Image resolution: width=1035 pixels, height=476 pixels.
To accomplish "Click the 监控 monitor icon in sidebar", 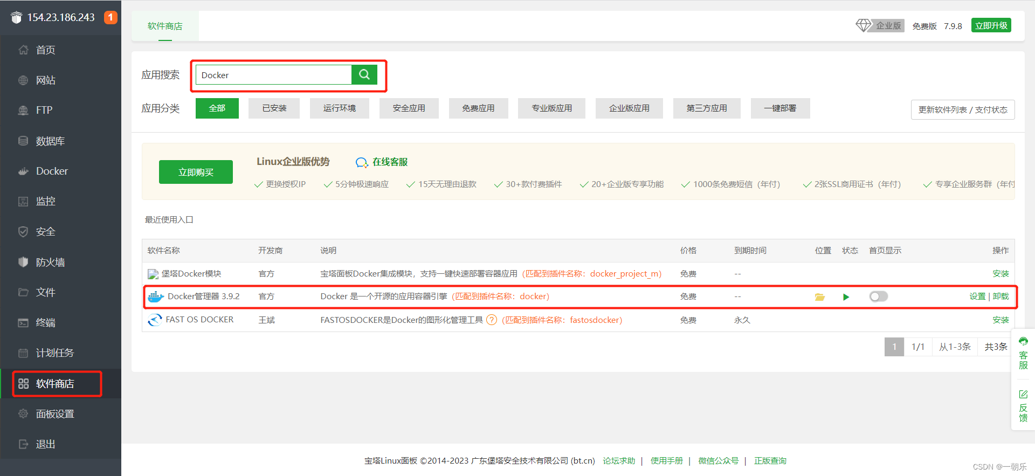I will 23,202.
